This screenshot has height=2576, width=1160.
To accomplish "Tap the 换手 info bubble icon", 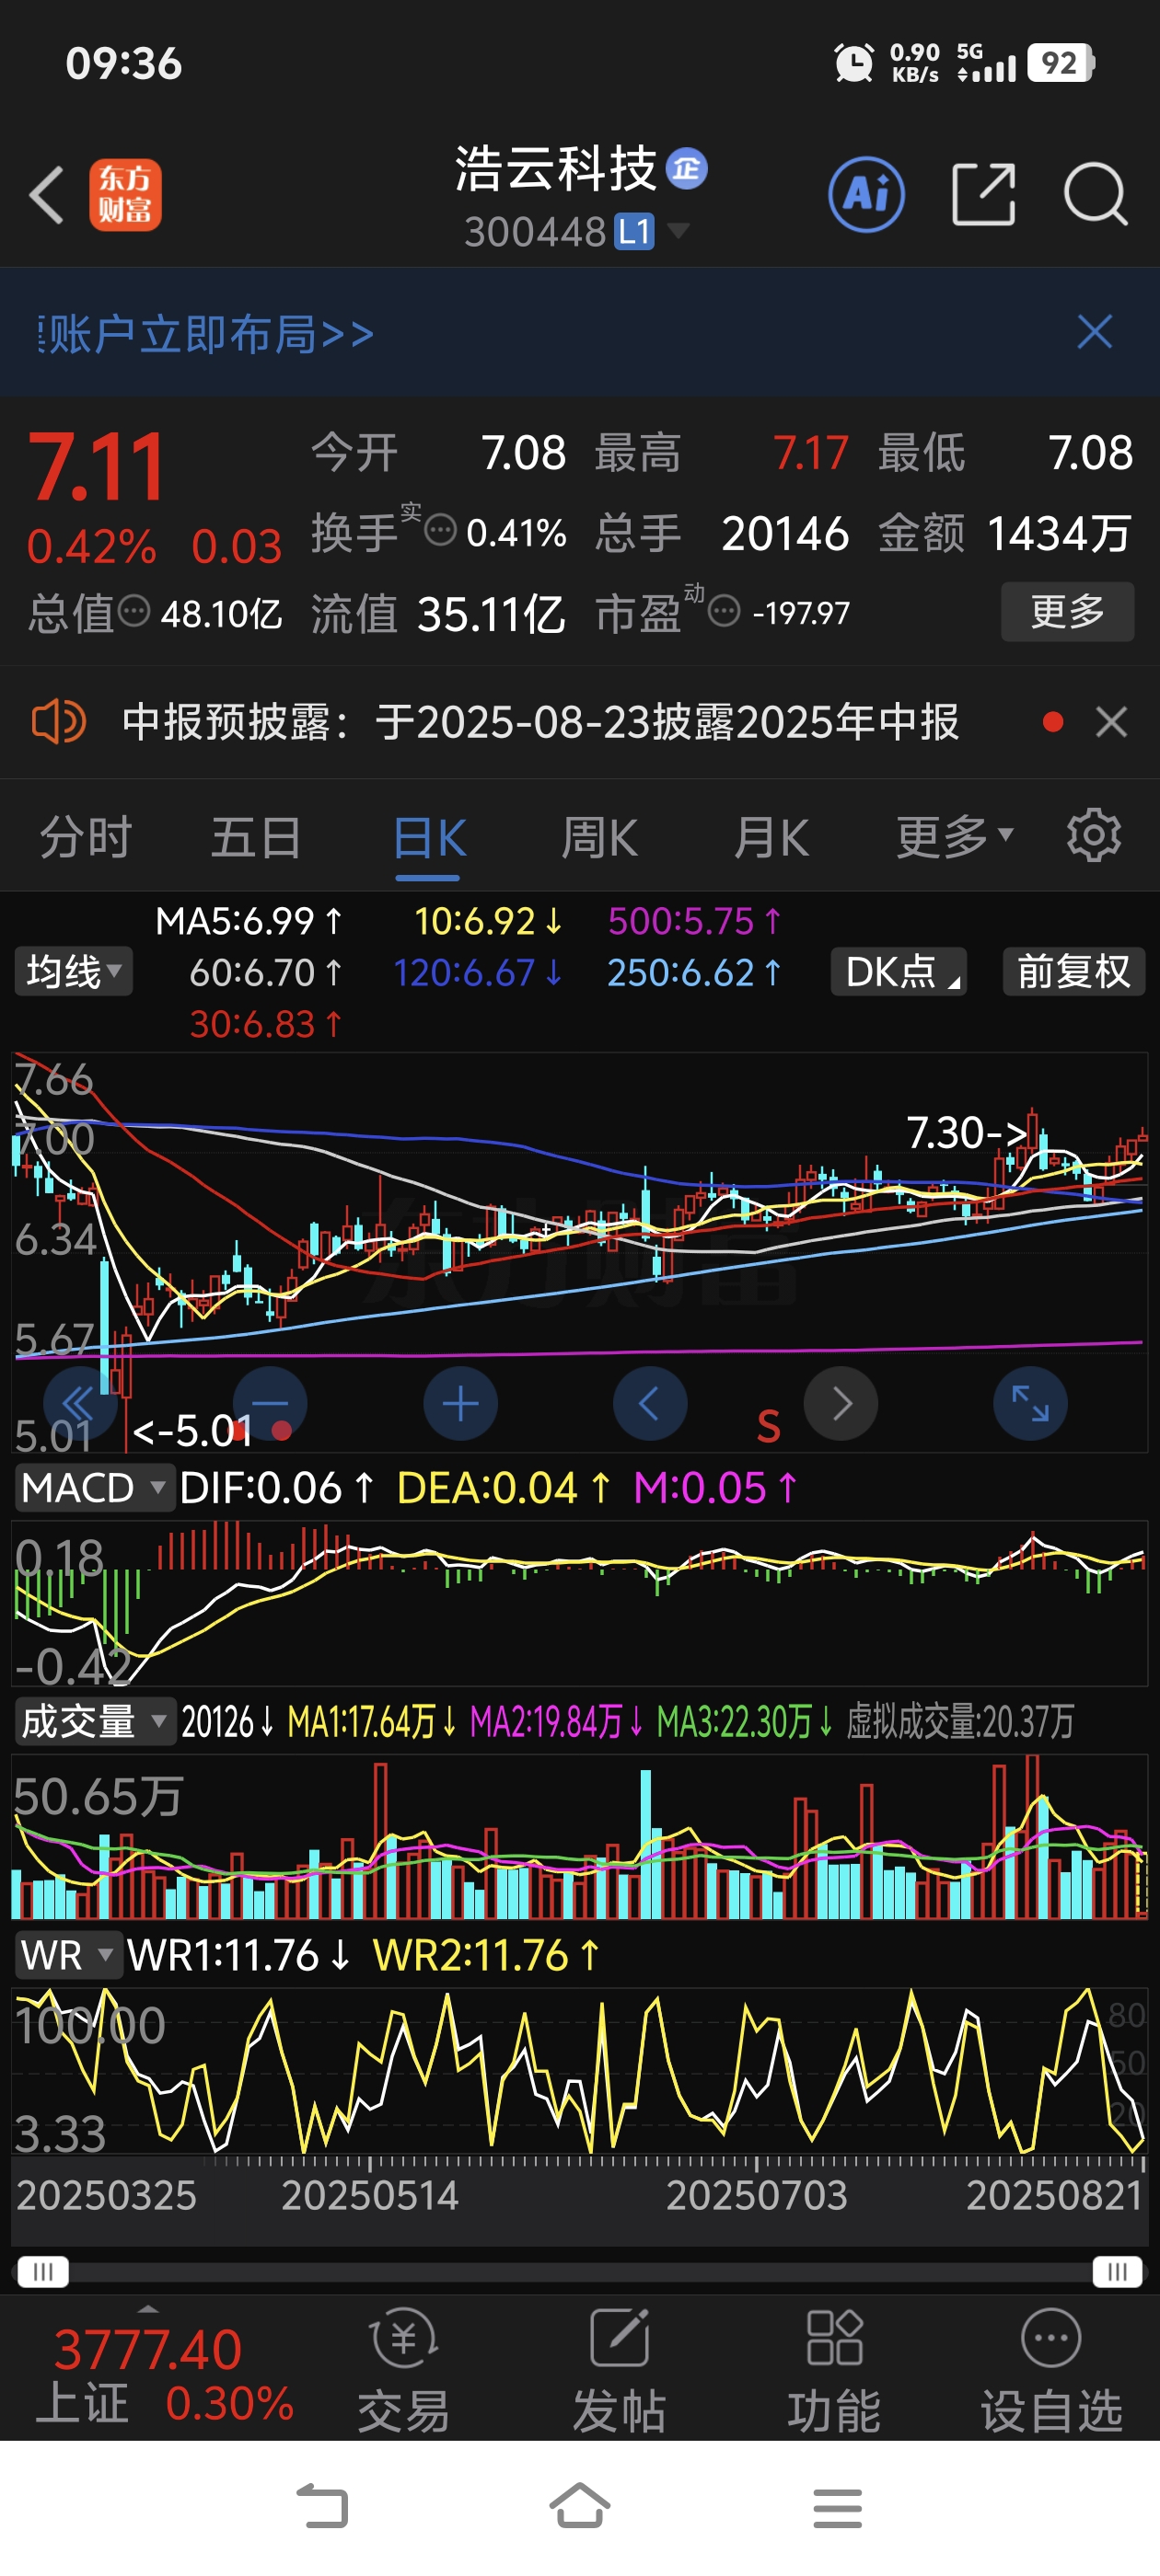I will pyautogui.click(x=440, y=530).
